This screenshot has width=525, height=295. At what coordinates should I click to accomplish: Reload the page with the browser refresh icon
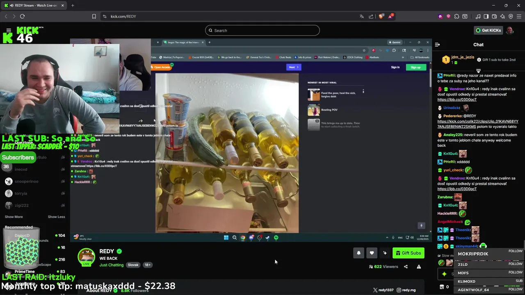click(22, 16)
